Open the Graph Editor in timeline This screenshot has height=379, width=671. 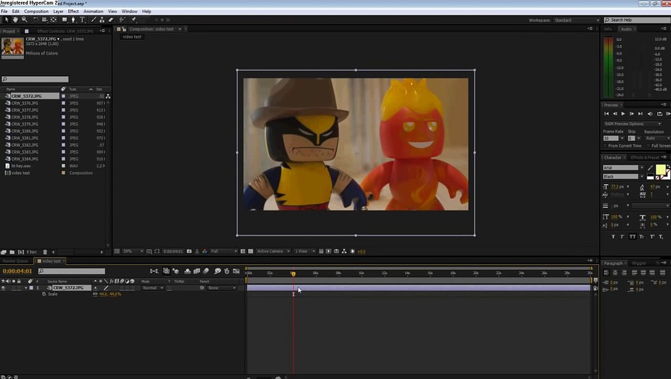tap(236, 271)
